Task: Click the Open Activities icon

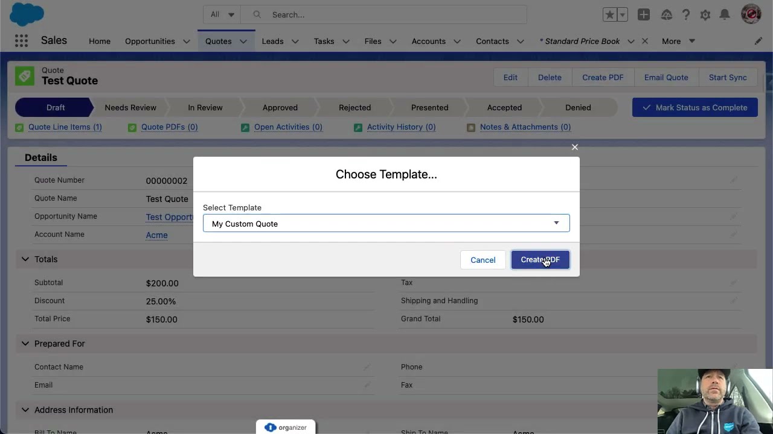Action: (245, 127)
